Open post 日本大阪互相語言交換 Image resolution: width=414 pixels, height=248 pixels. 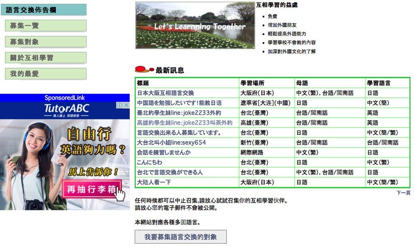pyautogui.click(x=165, y=93)
